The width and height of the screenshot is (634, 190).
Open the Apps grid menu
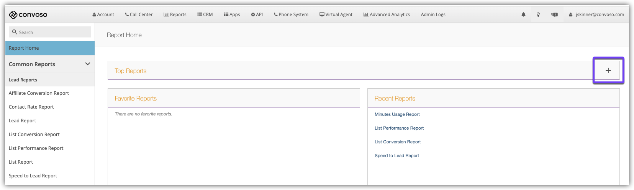click(232, 15)
